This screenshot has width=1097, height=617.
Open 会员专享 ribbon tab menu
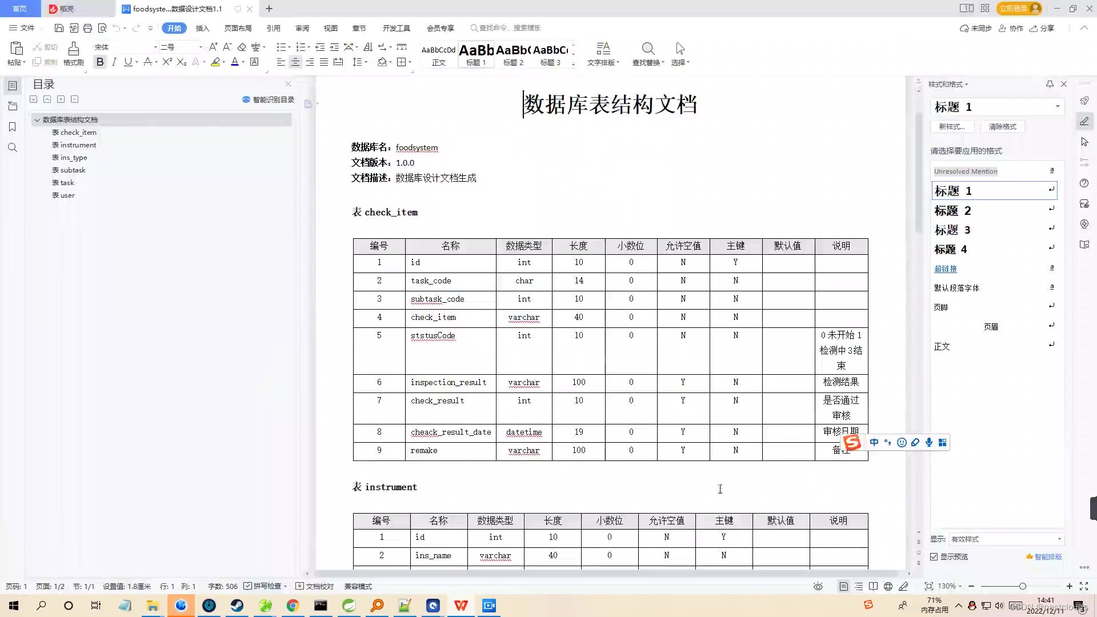(440, 28)
